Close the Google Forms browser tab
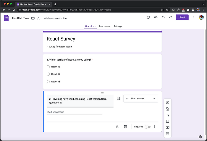 49,4
